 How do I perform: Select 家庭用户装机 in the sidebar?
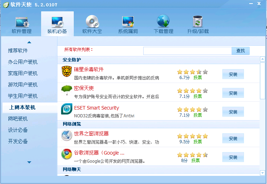click(x=23, y=73)
